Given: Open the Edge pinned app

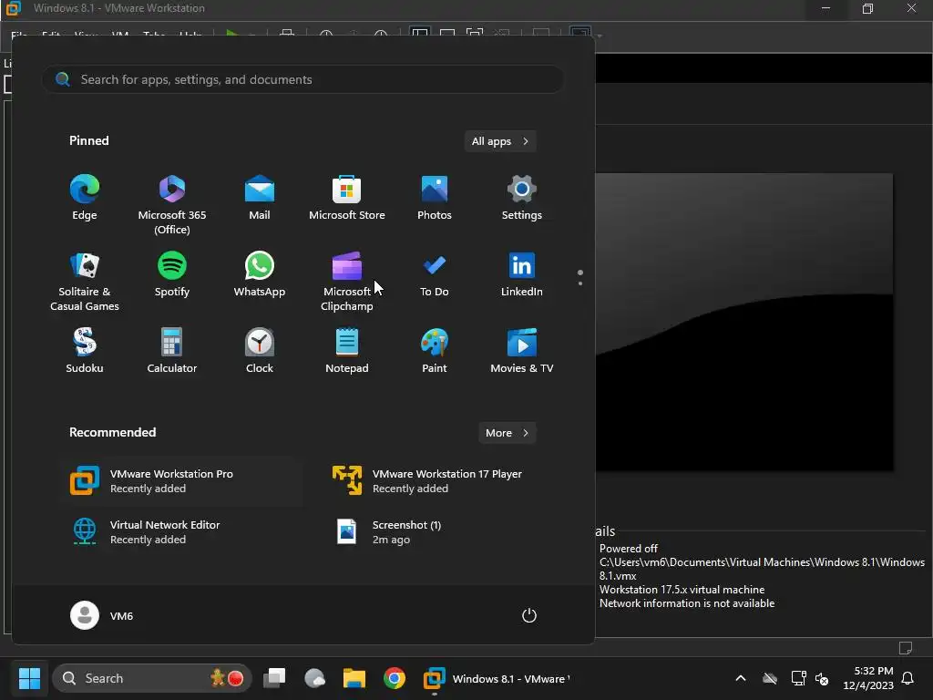Looking at the screenshot, I should coord(85,198).
